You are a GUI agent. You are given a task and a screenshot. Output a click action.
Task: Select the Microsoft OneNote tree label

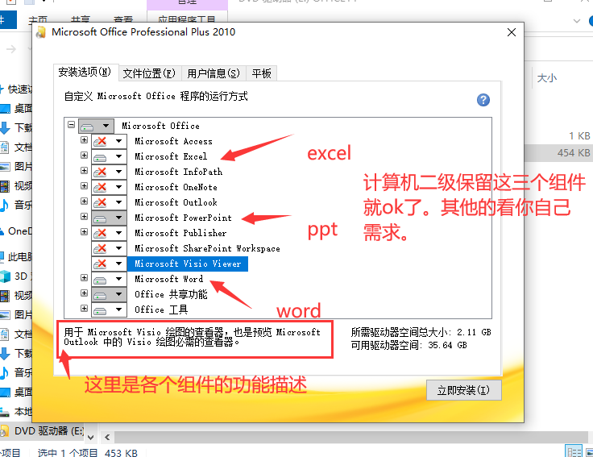coord(176,187)
